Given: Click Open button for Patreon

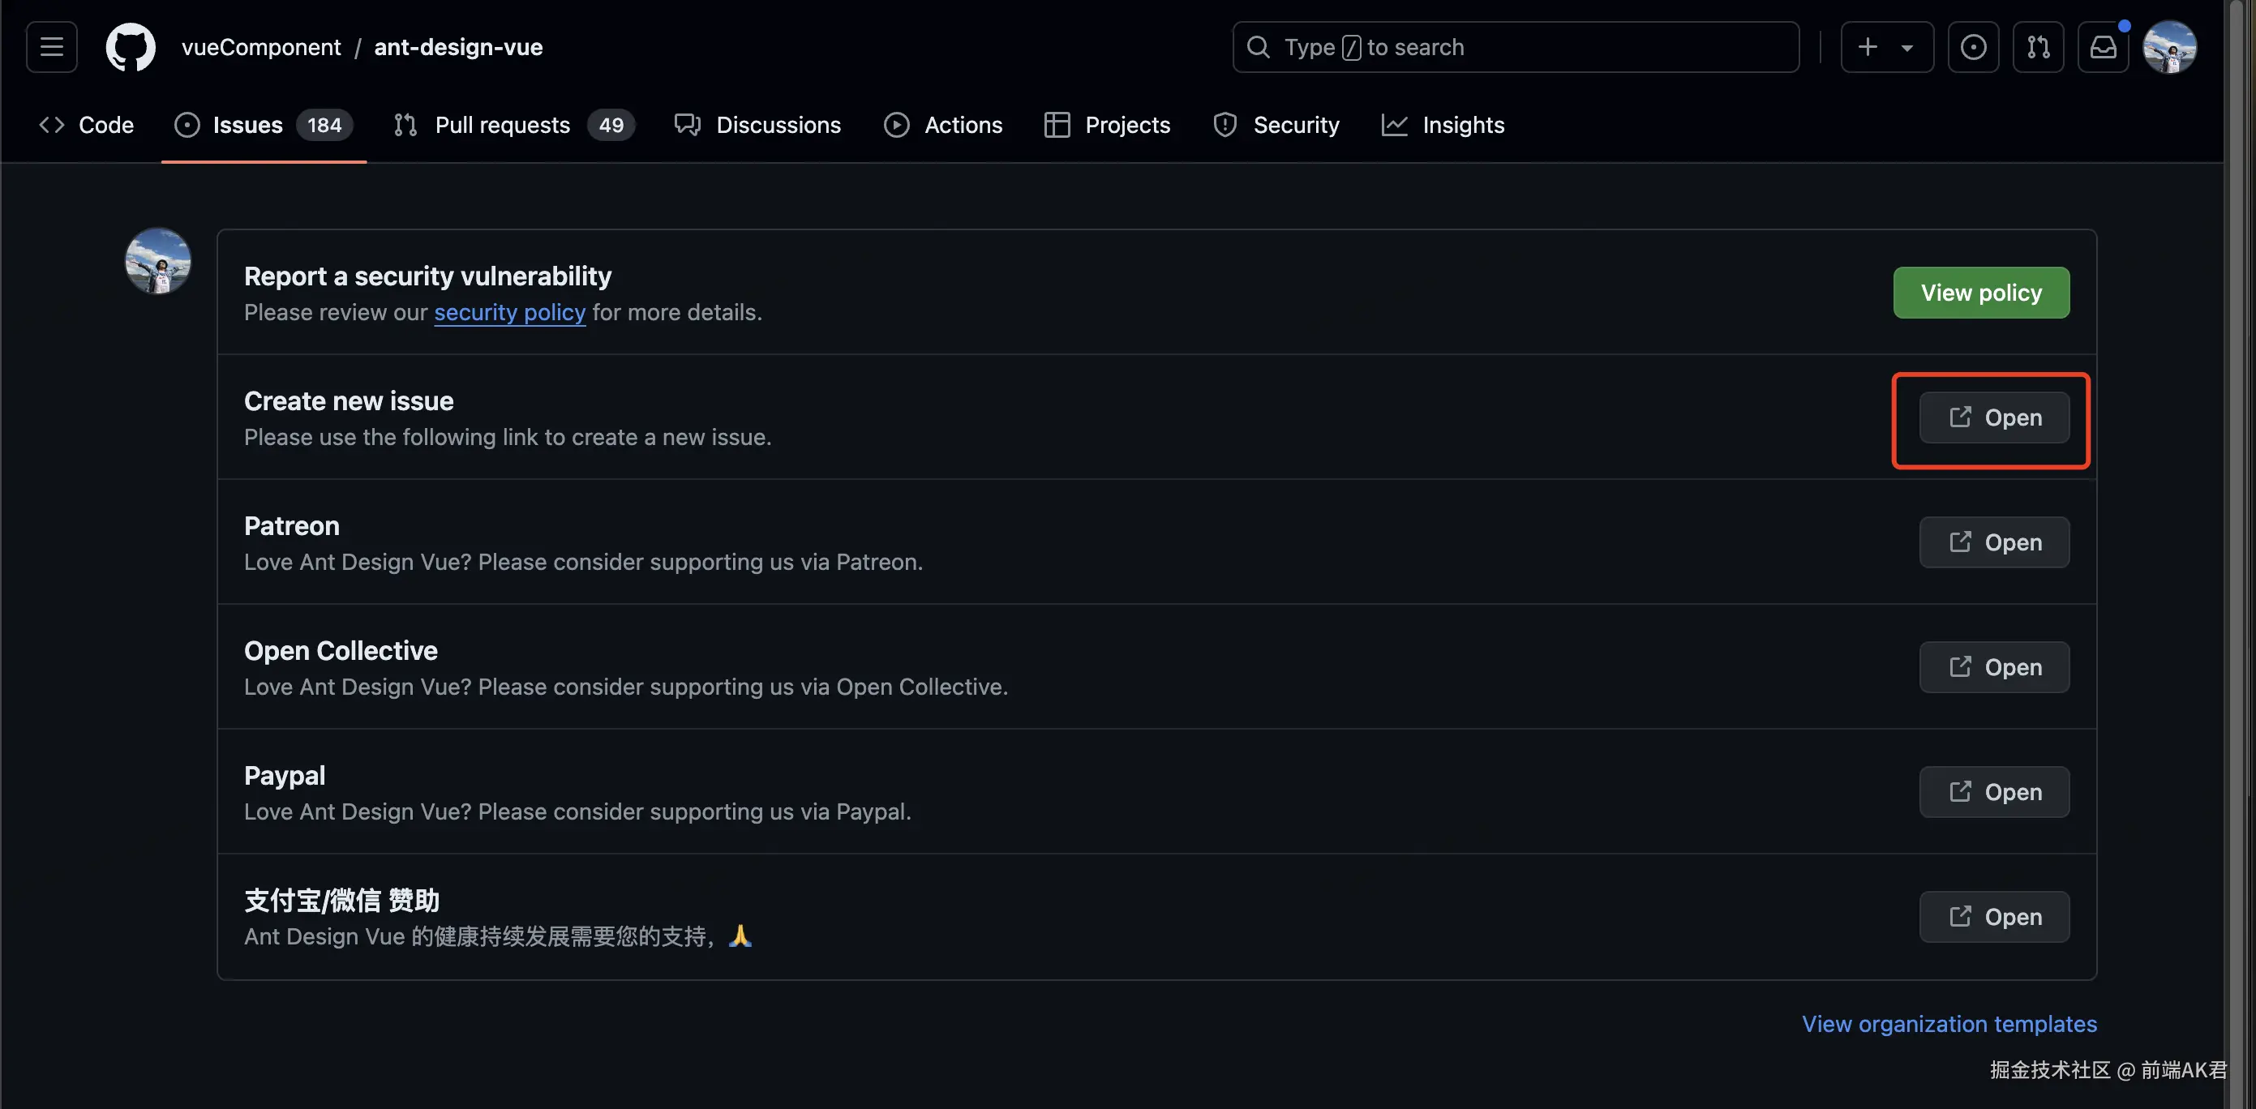Looking at the screenshot, I should (1994, 542).
